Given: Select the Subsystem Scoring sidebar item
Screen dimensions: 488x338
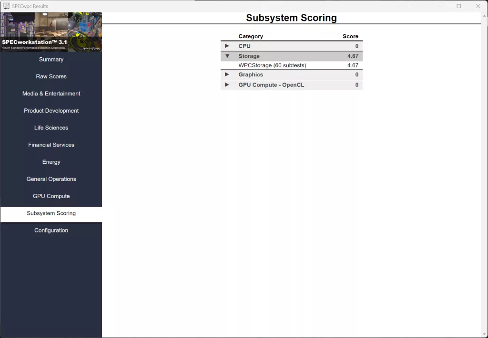Looking at the screenshot, I should click(51, 213).
